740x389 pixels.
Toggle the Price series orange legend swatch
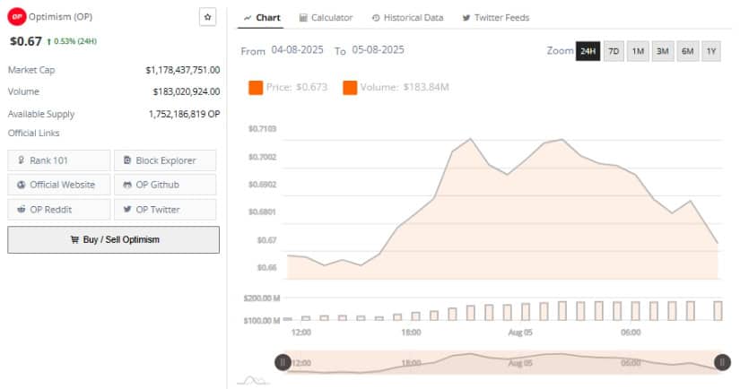click(256, 88)
